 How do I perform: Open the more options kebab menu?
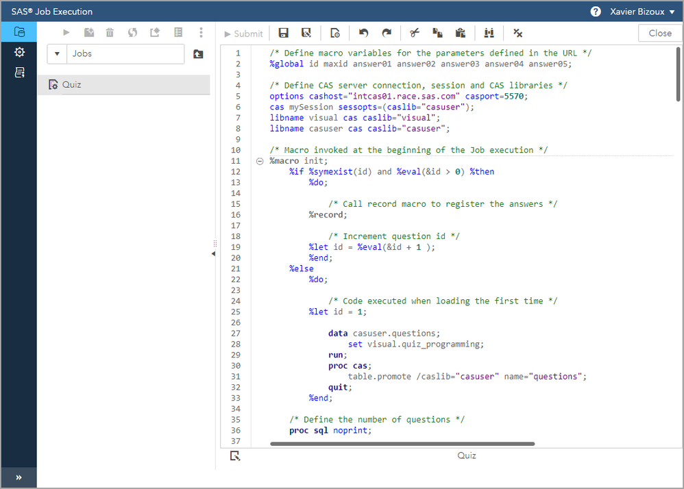point(201,32)
